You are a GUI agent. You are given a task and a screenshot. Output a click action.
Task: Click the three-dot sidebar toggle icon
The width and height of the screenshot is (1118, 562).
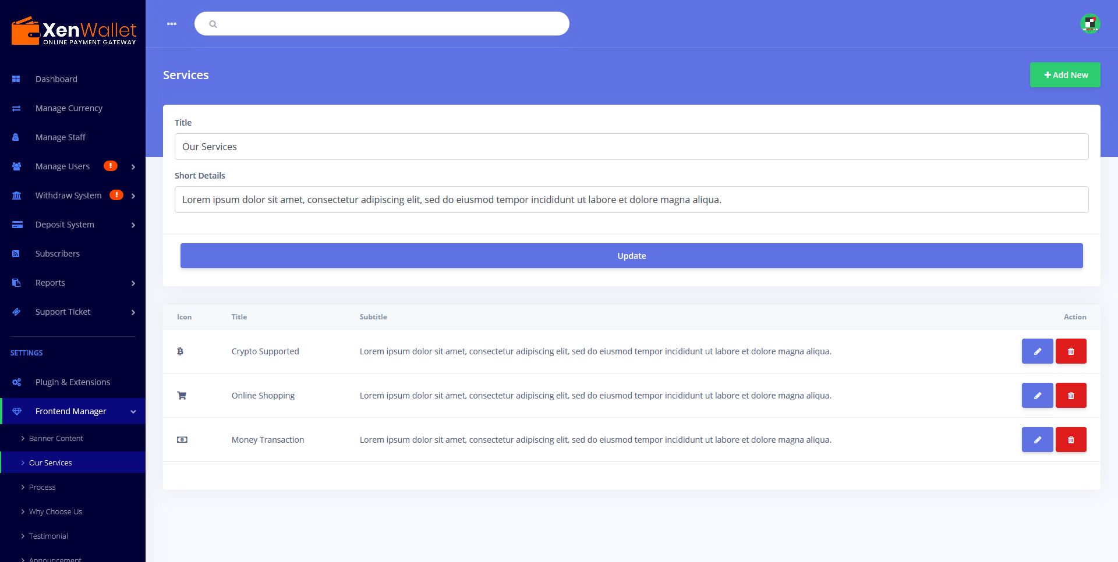pyautogui.click(x=172, y=24)
